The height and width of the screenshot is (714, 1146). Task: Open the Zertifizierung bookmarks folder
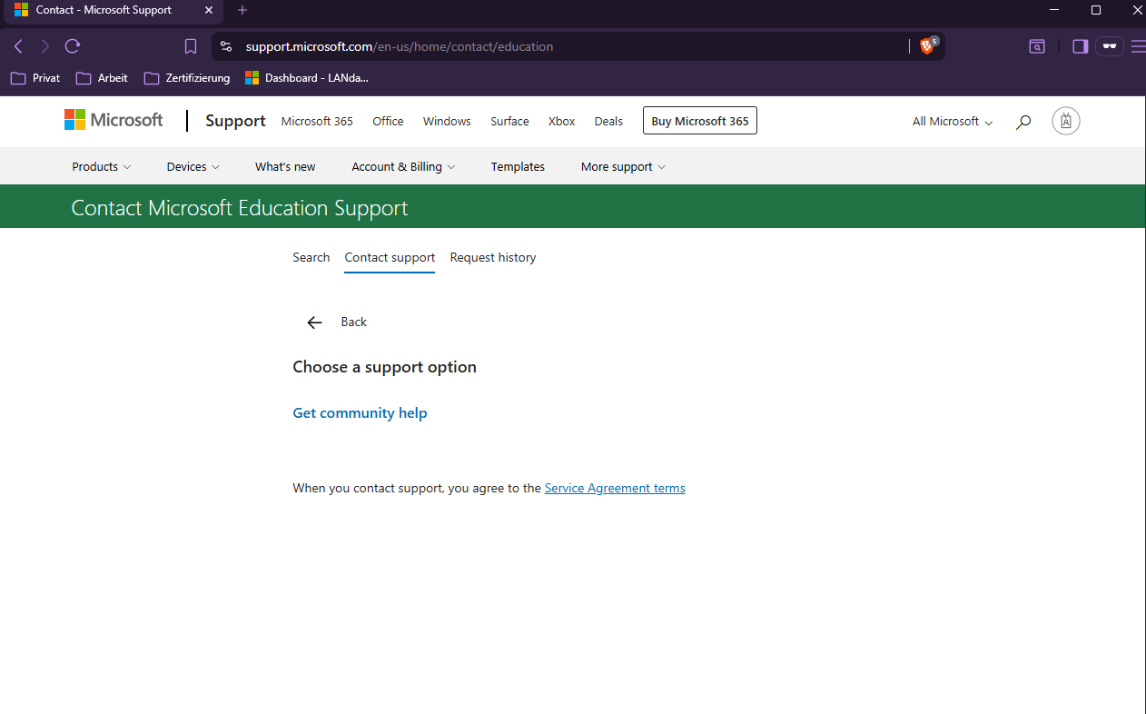[x=187, y=78]
